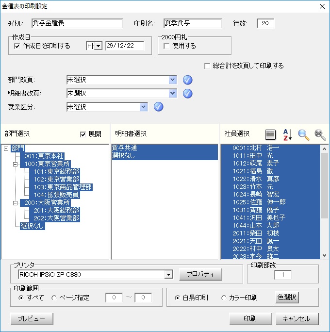Choose カラー印刷 radio option
Image resolution: width=330 pixels, height=332 pixels.
[x=224, y=298]
